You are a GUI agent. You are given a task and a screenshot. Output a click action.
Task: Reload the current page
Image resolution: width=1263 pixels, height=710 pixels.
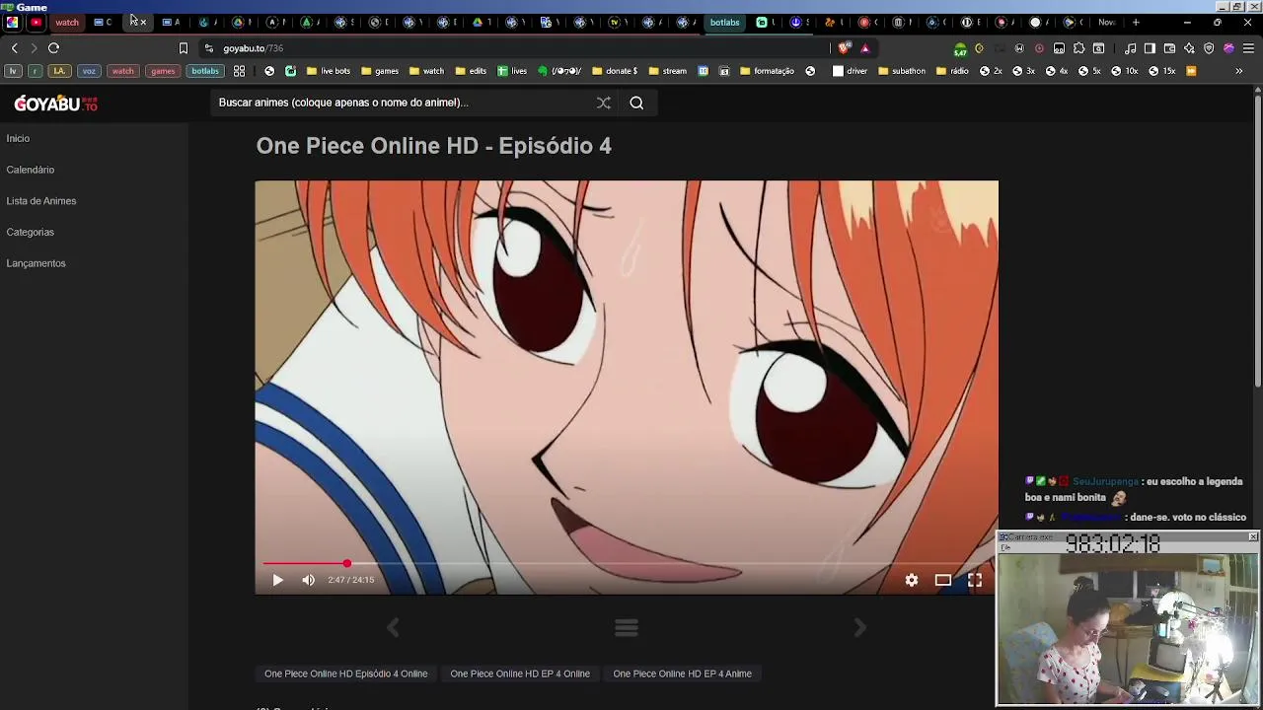pos(53,48)
